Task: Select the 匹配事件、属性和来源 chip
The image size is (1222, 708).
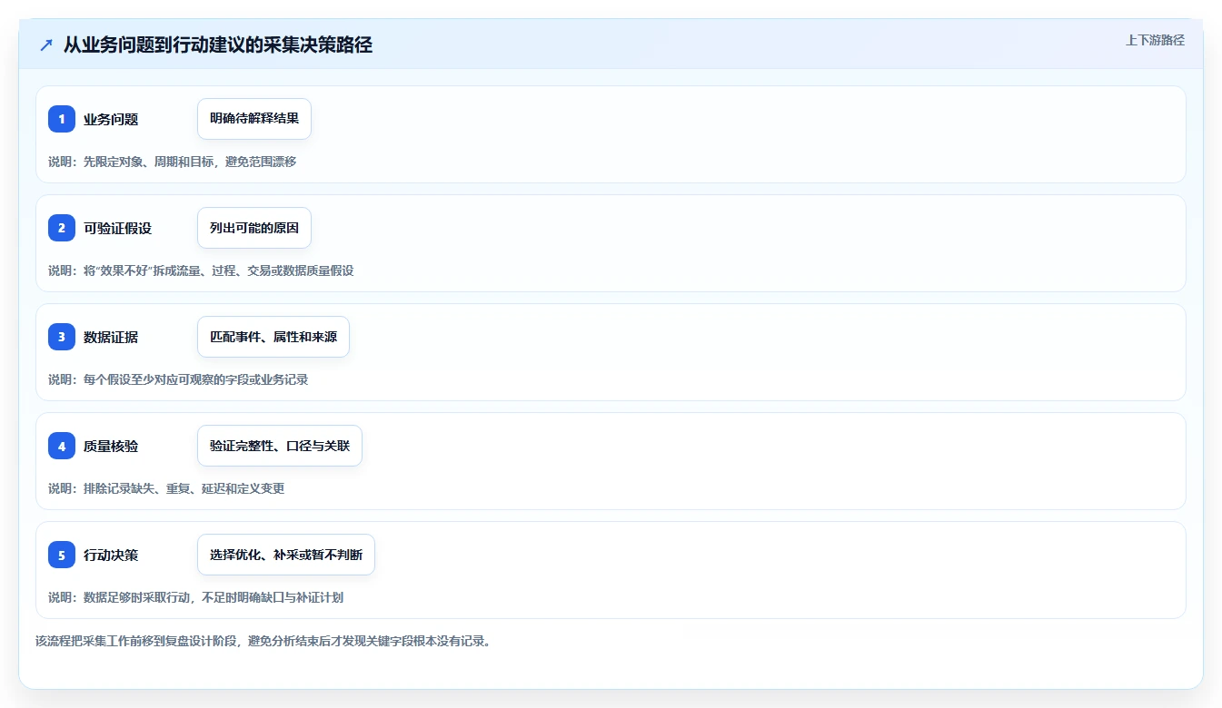Action: (x=273, y=337)
